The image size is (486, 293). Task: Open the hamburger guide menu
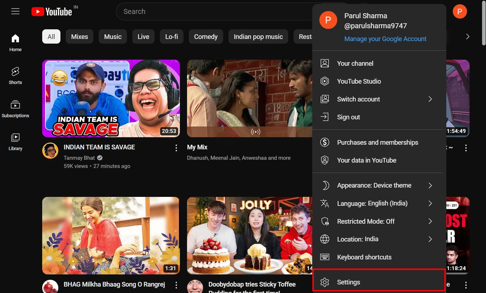(x=15, y=11)
